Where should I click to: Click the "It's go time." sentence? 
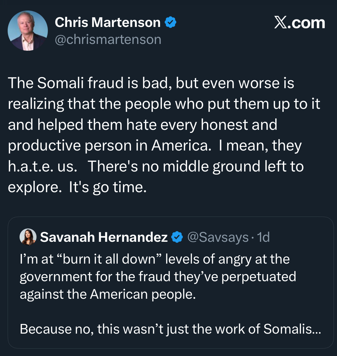click(108, 187)
